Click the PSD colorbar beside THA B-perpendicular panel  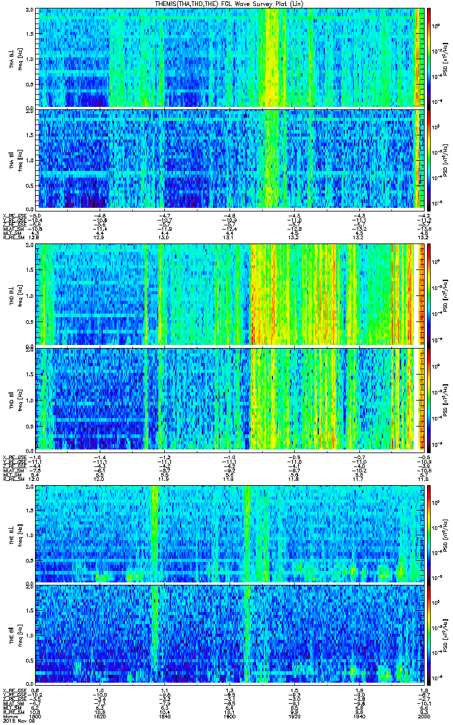pos(429,57)
